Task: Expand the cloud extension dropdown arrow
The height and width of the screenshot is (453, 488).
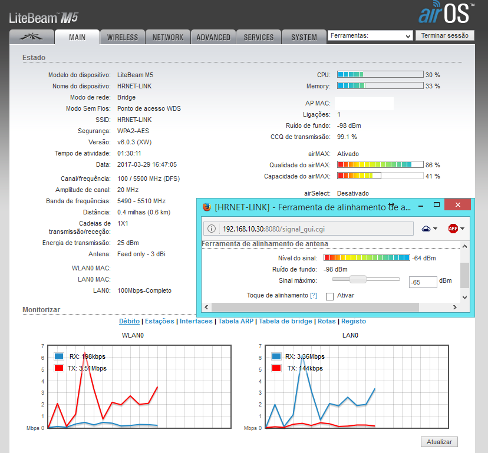Action: pos(435,229)
